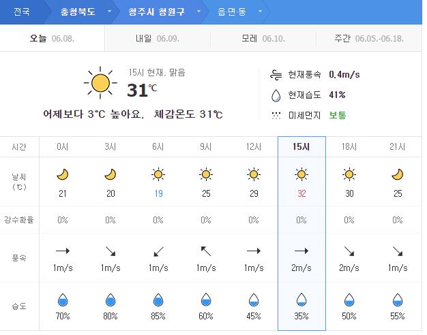Click the humidity droplet at 6시

tap(158, 300)
